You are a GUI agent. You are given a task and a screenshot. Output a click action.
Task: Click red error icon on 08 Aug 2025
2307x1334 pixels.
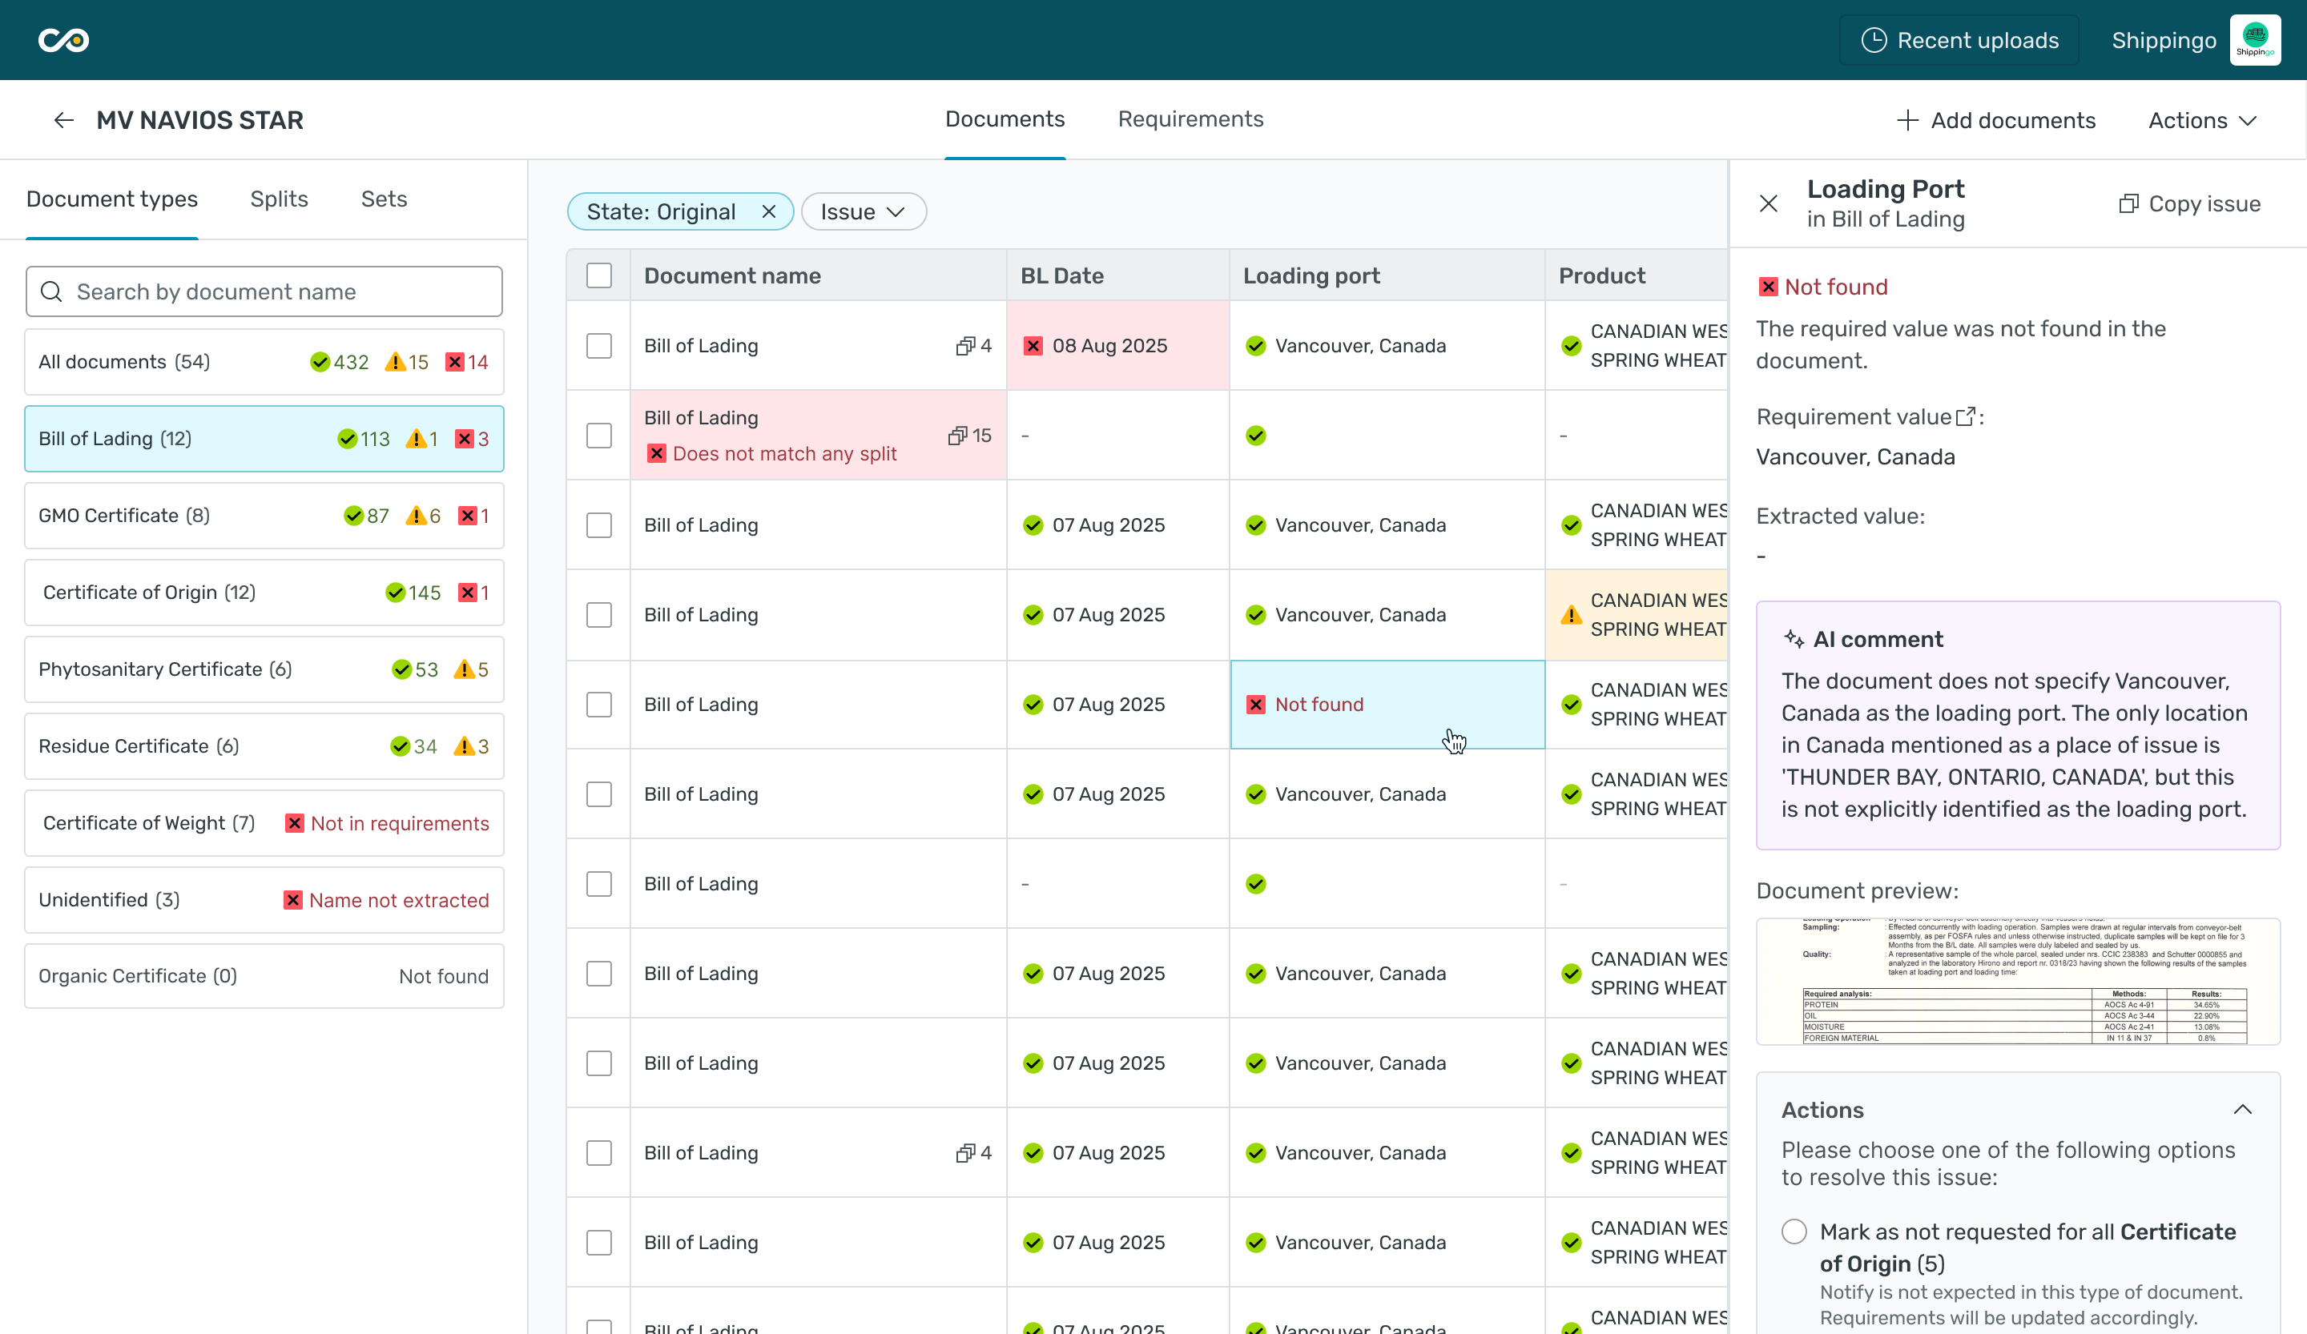tap(1033, 346)
